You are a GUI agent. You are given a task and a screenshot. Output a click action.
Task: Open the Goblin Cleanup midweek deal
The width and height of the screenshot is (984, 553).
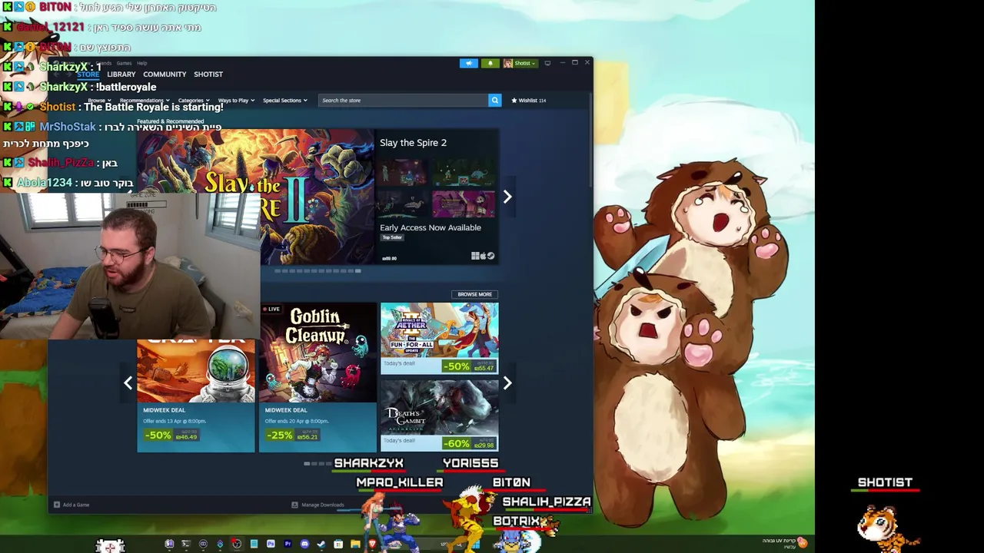[317, 377]
